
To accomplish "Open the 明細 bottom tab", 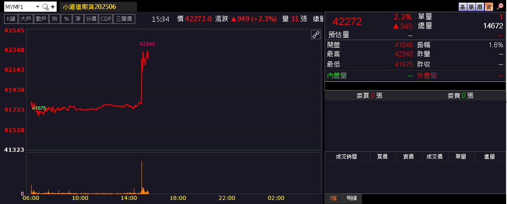I will (x=352, y=198).
